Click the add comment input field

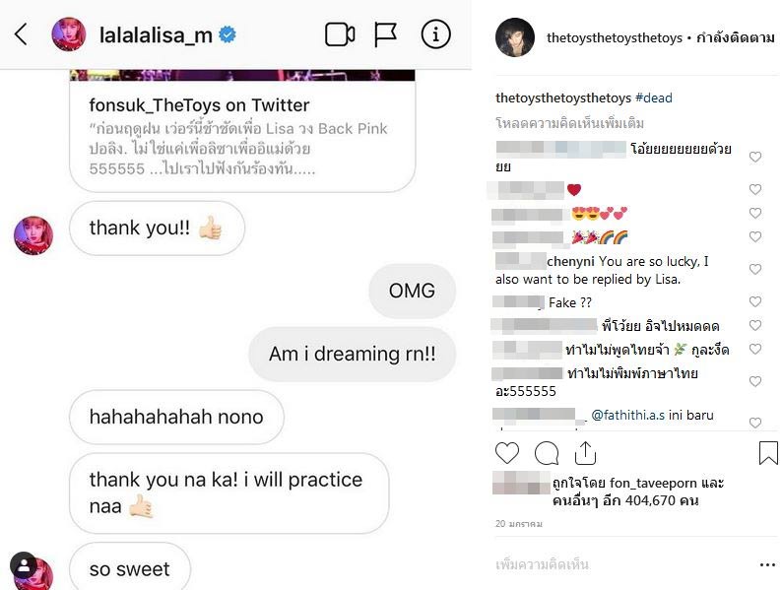pos(623,564)
